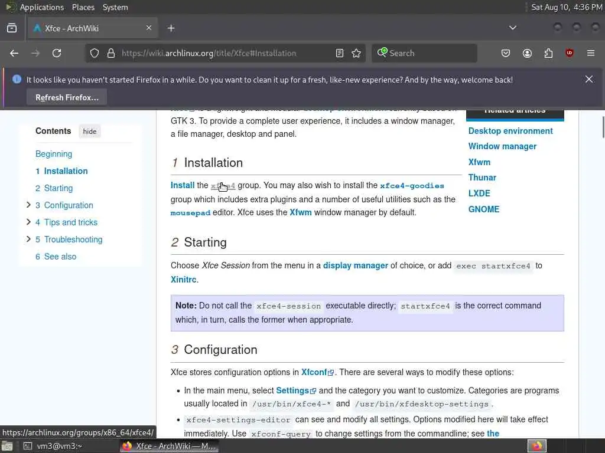Hide the Contents sidebar
The image size is (605, 453).
coord(90,132)
